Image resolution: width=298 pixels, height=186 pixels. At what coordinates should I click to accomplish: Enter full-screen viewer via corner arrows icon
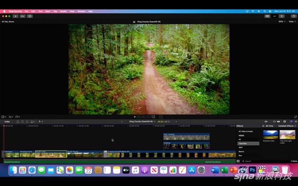(296, 117)
